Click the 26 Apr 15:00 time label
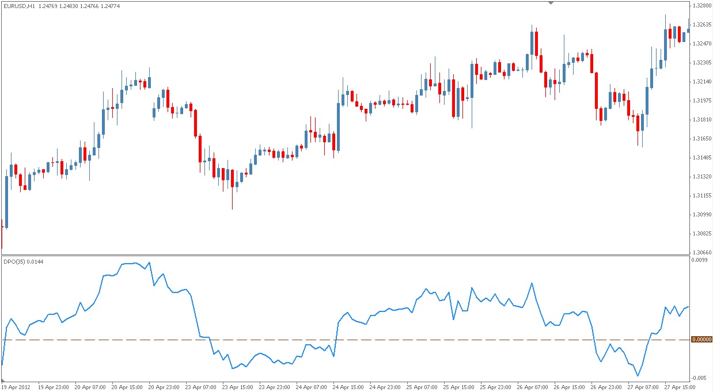This screenshot has height=392, width=713. pos(569,387)
